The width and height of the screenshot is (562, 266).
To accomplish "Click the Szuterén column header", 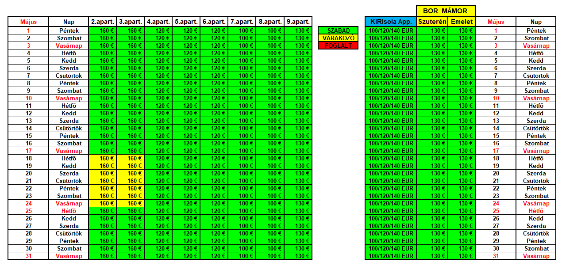I will click(x=432, y=22).
